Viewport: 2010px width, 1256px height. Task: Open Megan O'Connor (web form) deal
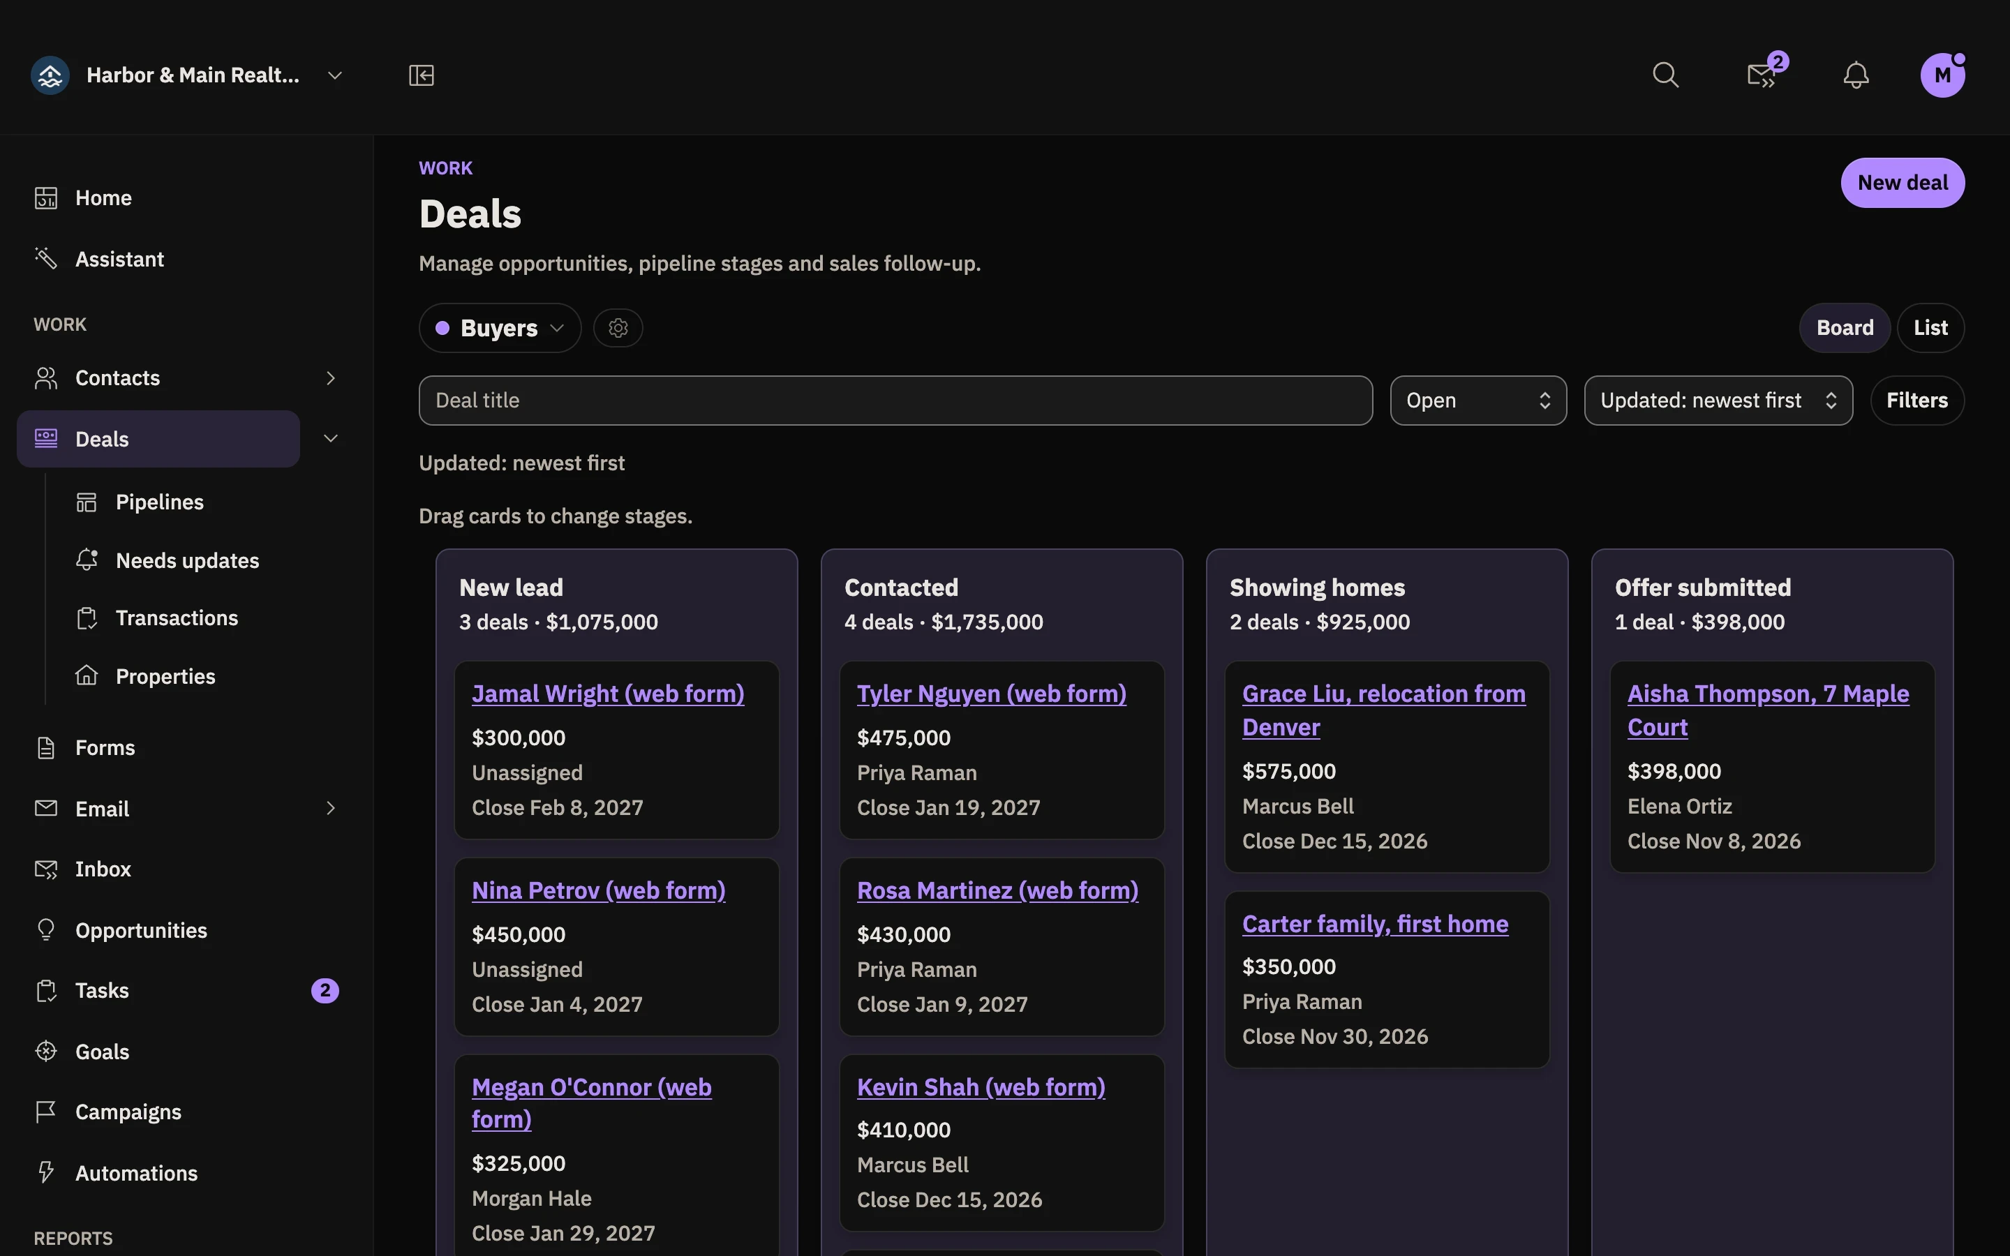pos(591,1103)
